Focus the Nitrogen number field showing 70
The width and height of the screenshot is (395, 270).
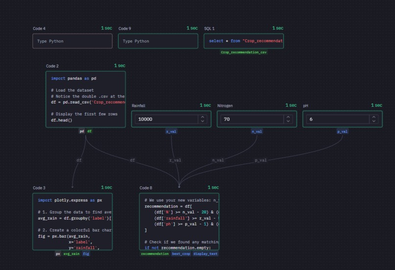[x=252, y=119]
